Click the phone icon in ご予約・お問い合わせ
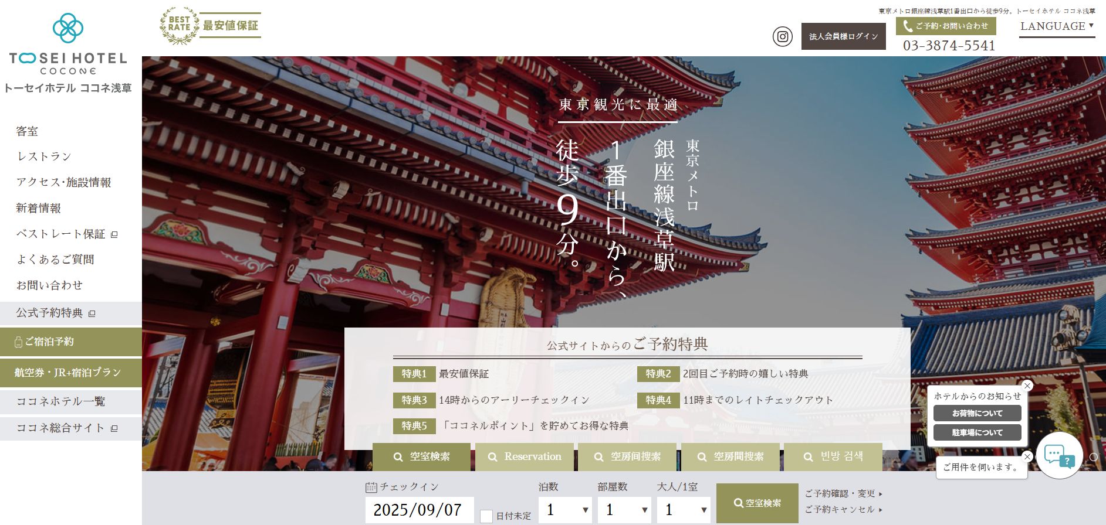The image size is (1106, 525). (908, 26)
